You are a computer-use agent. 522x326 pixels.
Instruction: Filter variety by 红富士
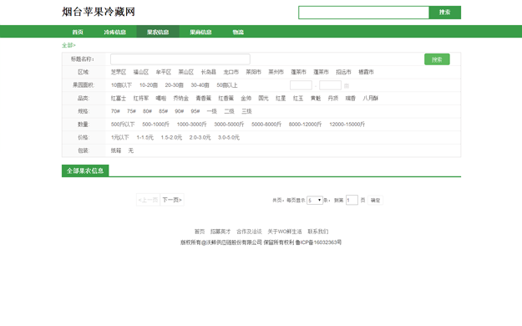point(119,99)
